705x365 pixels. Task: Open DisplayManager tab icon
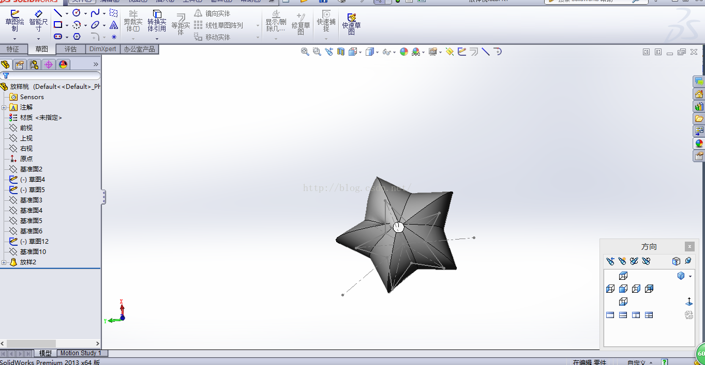pos(63,65)
